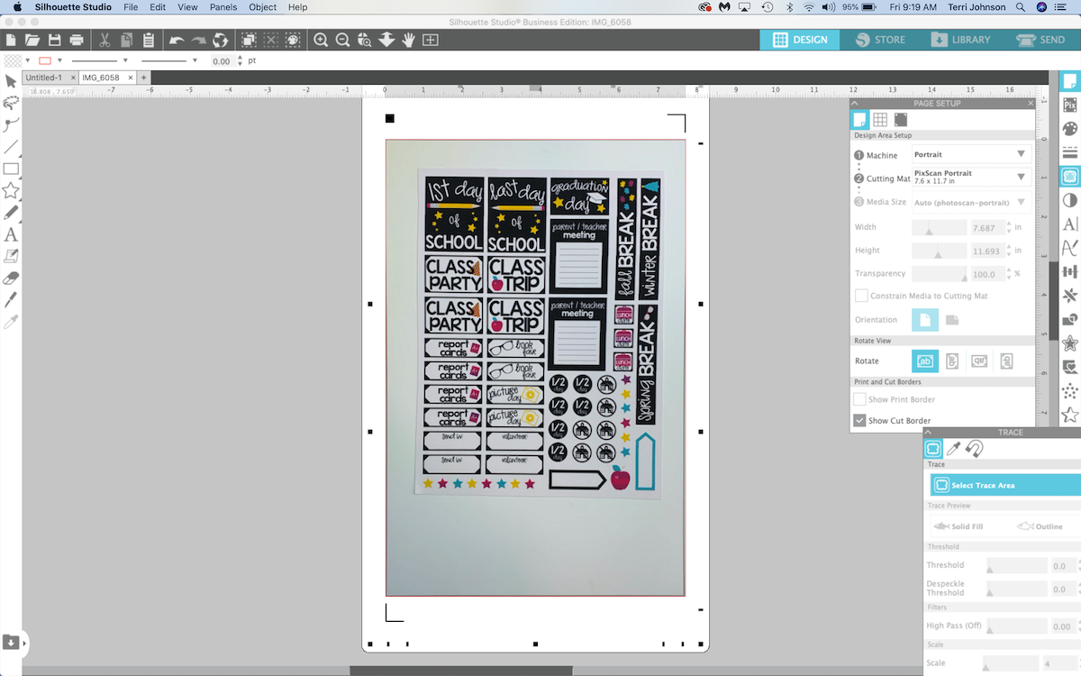Switch to the Untitled-1 tab
The width and height of the screenshot is (1081, 676).
(44, 78)
